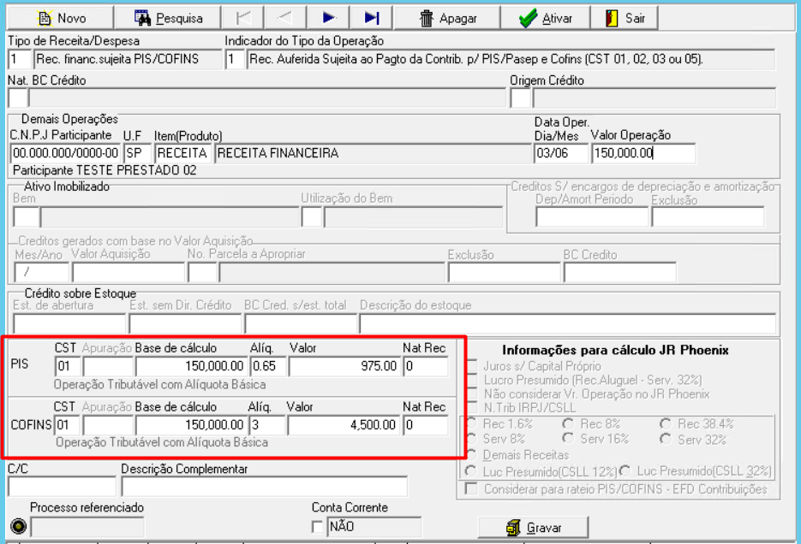801x544 pixels.
Task: Click the Sair exit button
Action: coord(625,18)
